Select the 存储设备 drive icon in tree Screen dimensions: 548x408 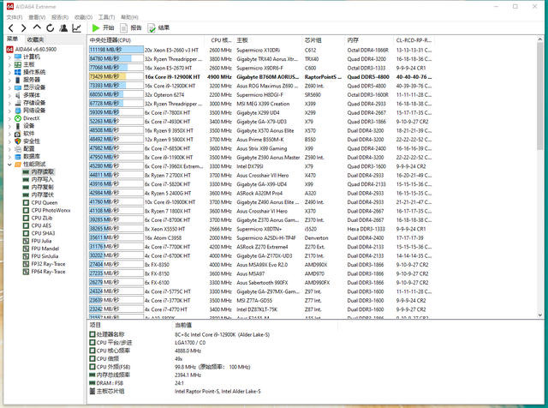pyautogui.click(x=18, y=103)
